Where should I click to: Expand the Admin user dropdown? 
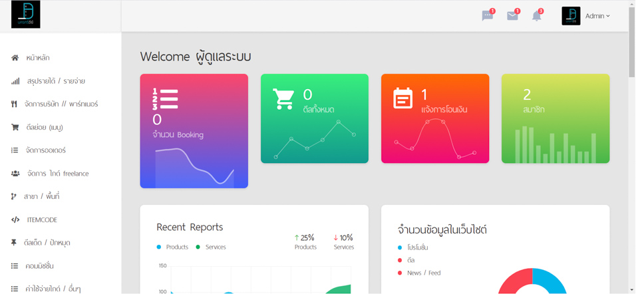pos(597,16)
